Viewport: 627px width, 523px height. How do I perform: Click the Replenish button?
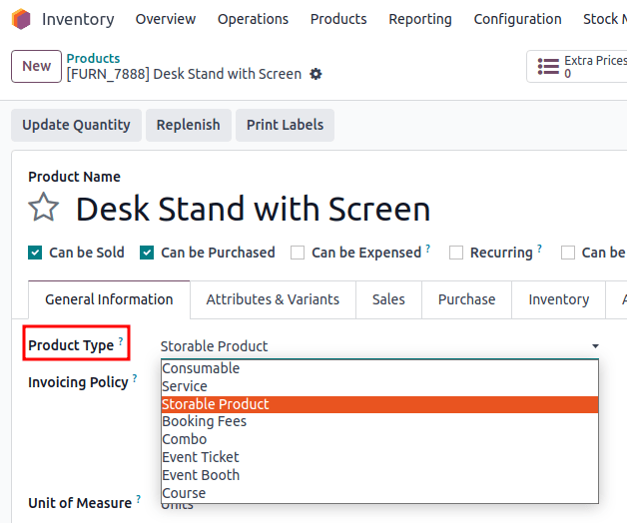click(x=189, y=125)
